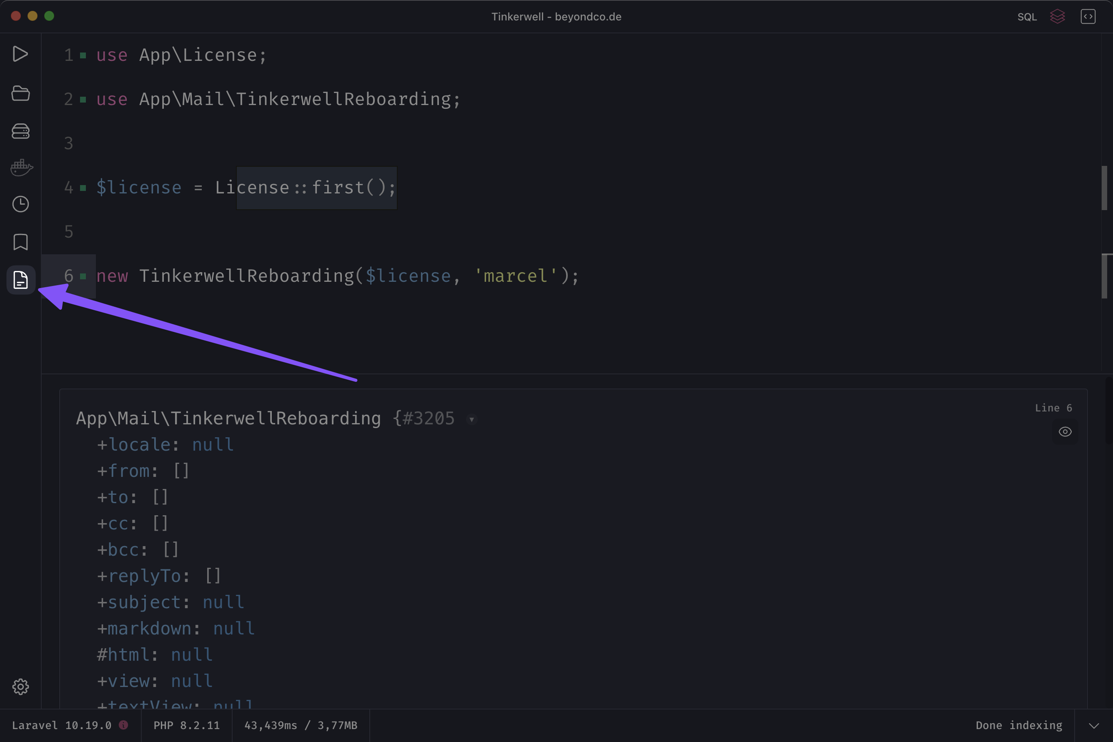The width and height of the screenshot is (1113, 742).
Task: Click the {#3205 object id
Action: 424,419
